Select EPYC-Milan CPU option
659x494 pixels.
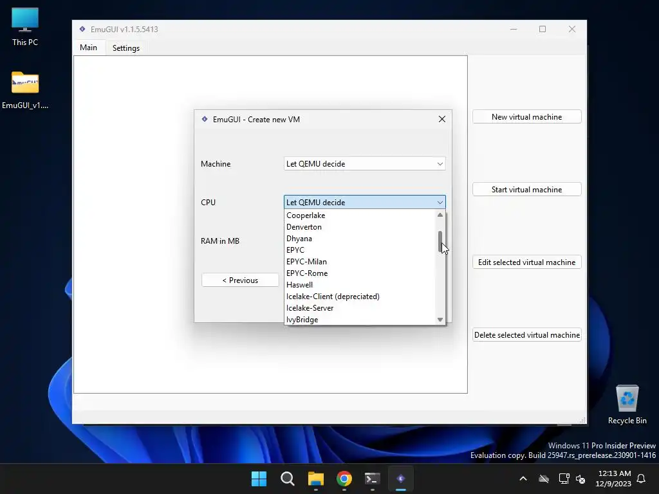click(x=360, y=262)
